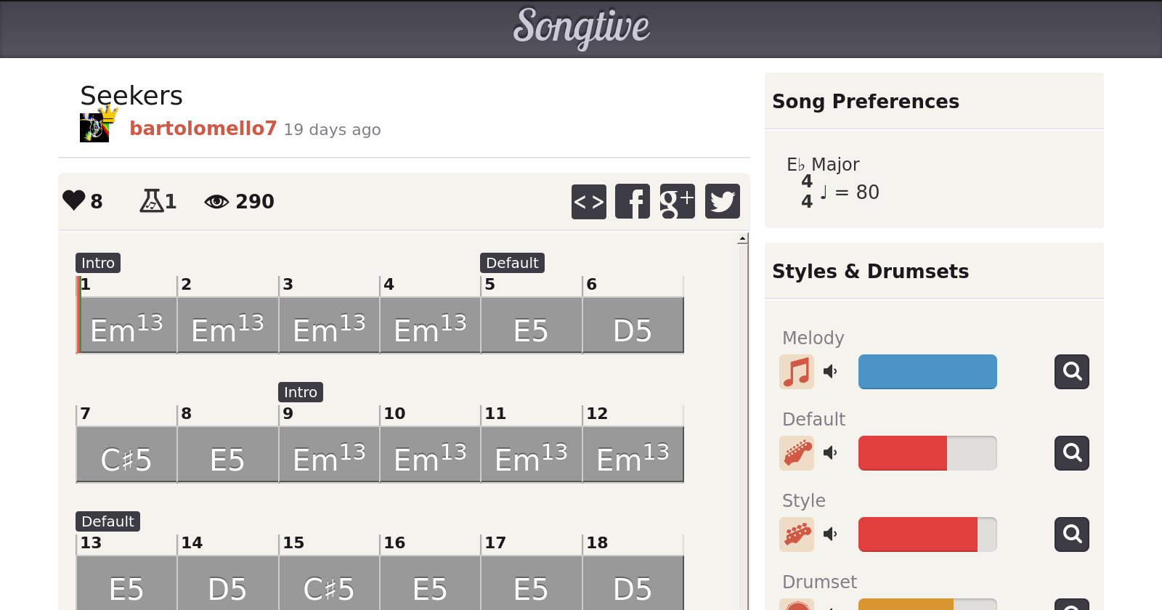Share the song on Facebook
This screenshot has height=610, width=1162.
[x=633, y=201]
